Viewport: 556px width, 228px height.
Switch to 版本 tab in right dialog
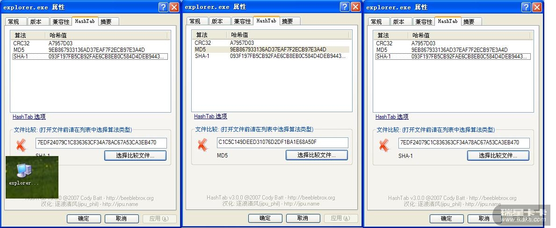click(399, 21)
